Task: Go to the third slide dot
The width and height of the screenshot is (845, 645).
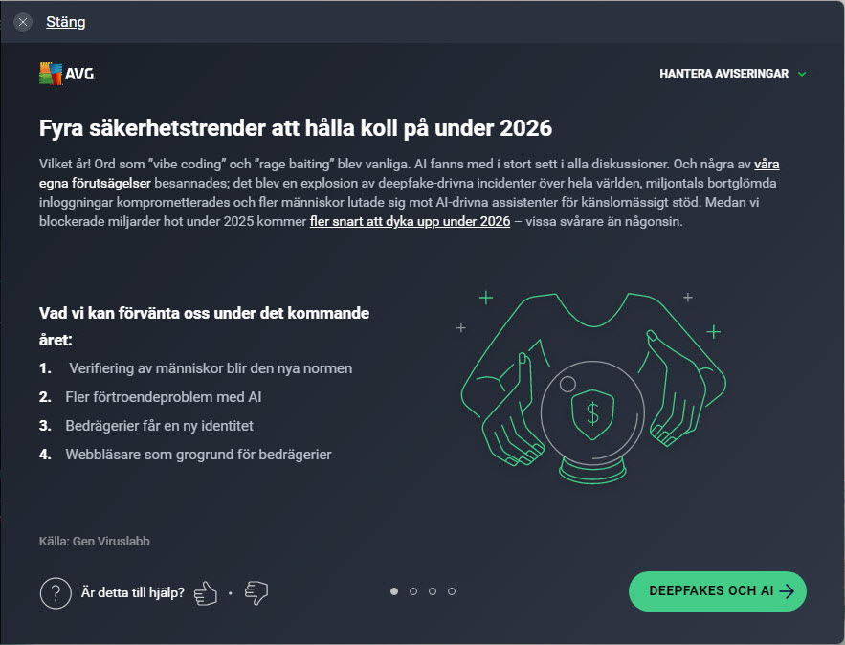Action: 433,591
